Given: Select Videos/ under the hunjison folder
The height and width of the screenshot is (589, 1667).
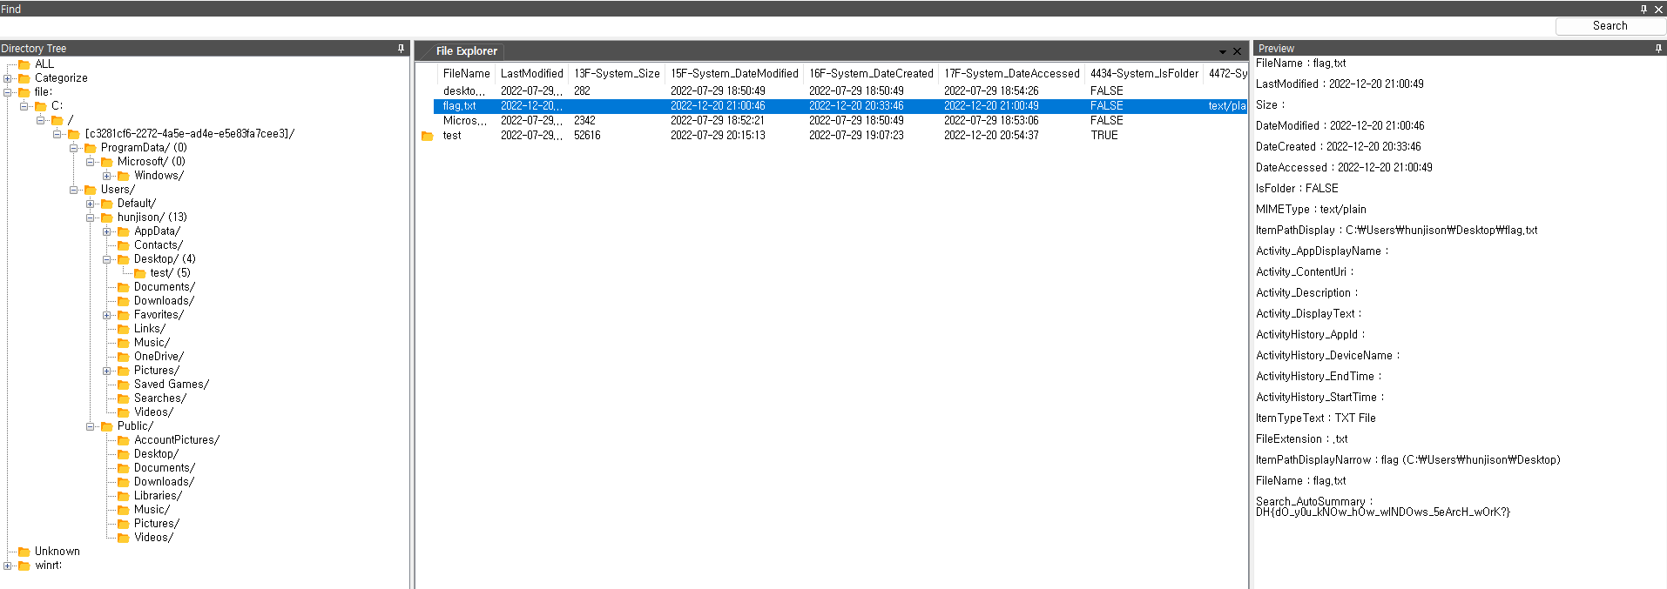Looking at the screenshot, I should tap(153, 412).
